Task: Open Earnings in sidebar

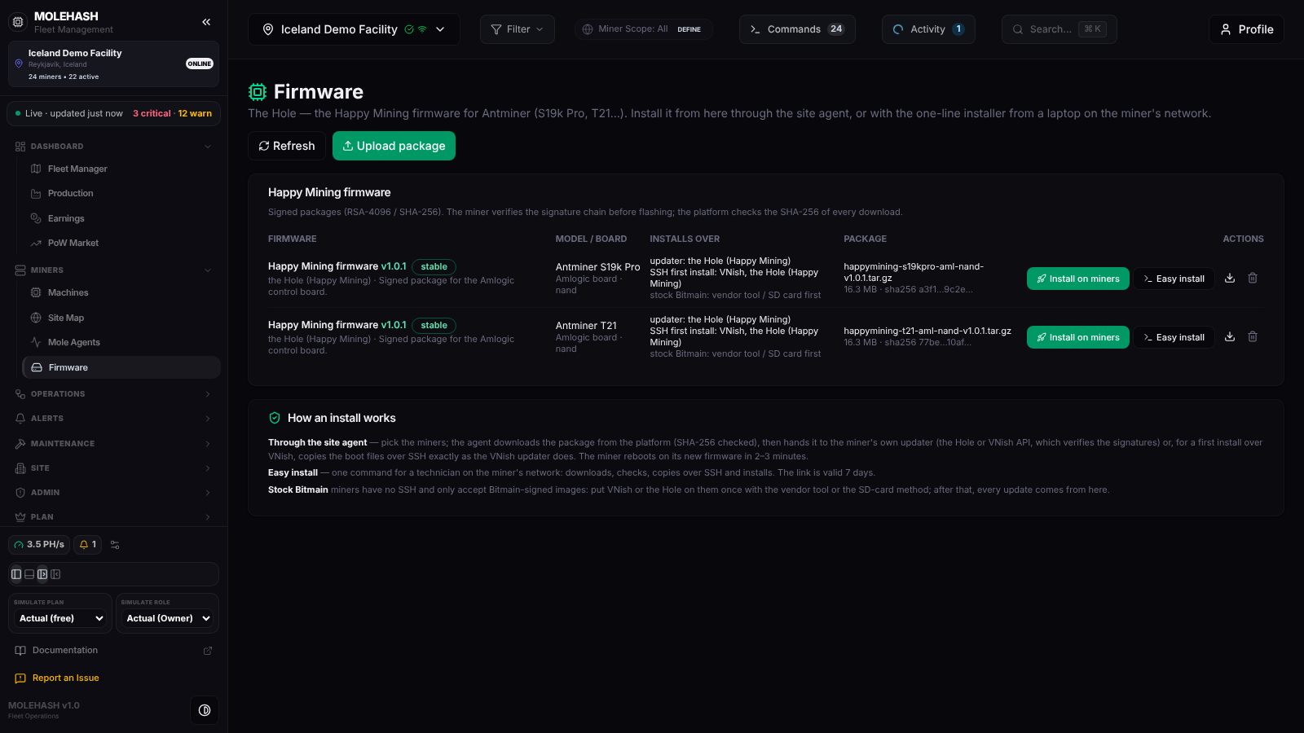Action: (121, 218)
